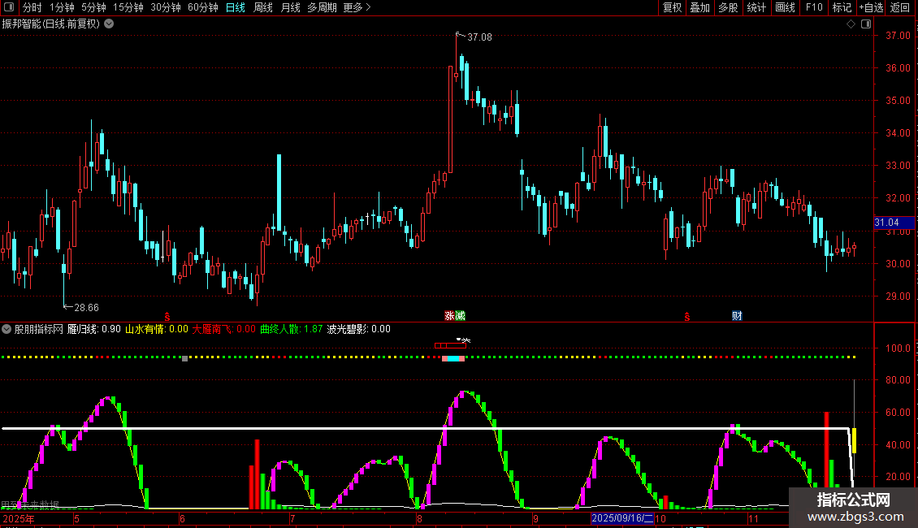Toggle the side panel icon at chart top-right
This screenshot has width=918, height=528.
click(866, 24)
